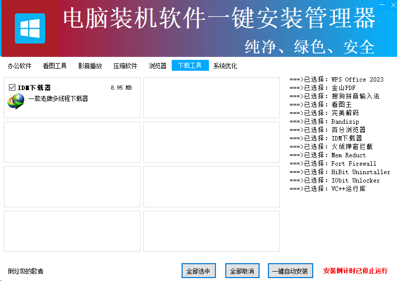Click selected entry Fort Firewall

point(333,163)
